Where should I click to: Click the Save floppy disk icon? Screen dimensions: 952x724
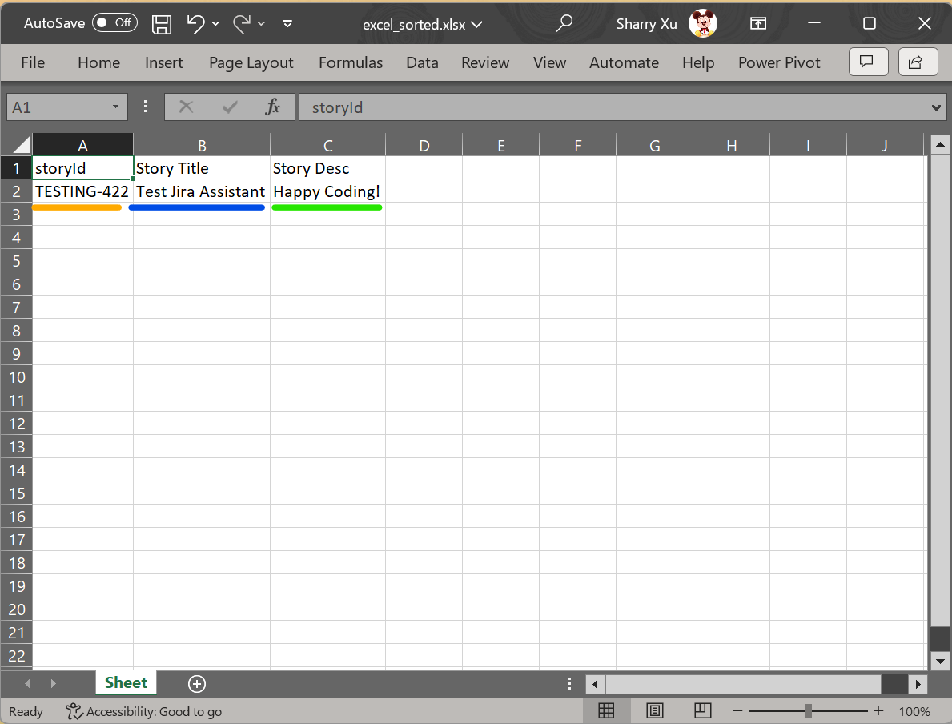162,24
